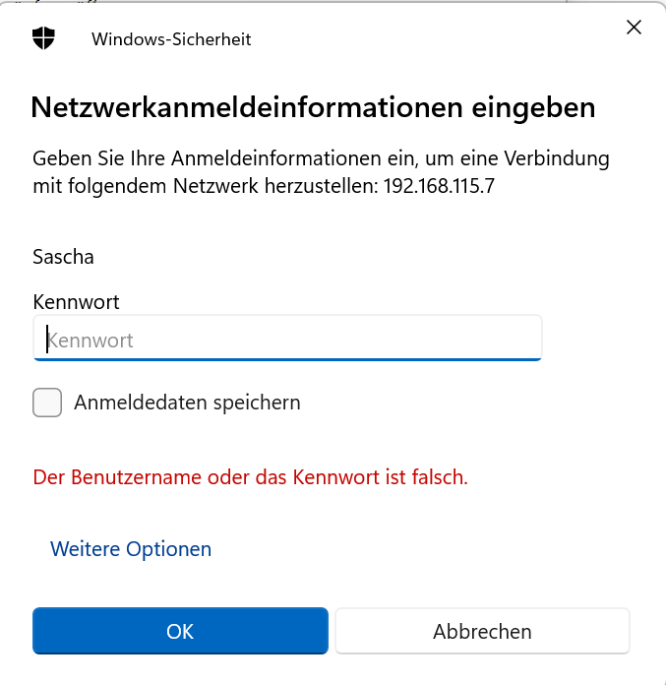This screenshot has width=666, height=685.
Task: Focus the Kennwort password input field
Action: click(x=287, y=341)
